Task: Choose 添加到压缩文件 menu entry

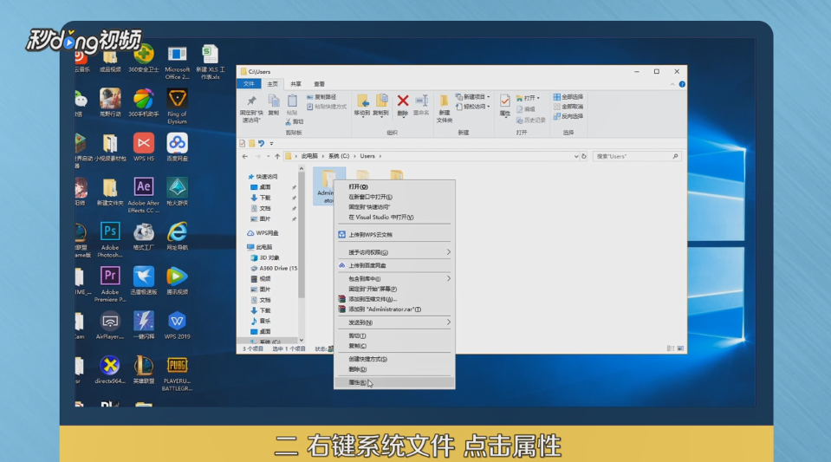Action: tap(393, 299)
